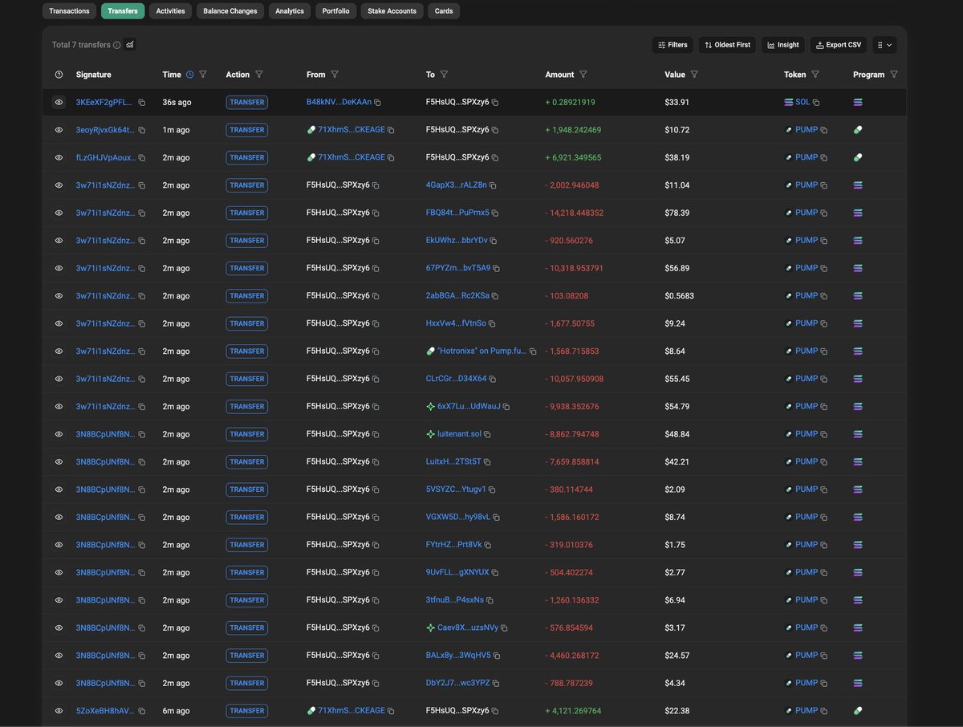Viewport: 963px width, 727px height.
Task: Click the chart icon beside Total 7 transfers
Action: click(130, 45)
